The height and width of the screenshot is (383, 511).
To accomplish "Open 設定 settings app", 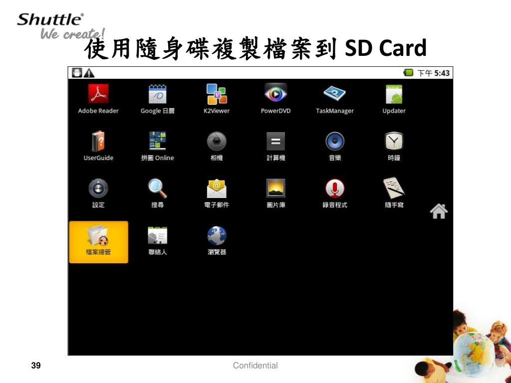I will (98, 193).
